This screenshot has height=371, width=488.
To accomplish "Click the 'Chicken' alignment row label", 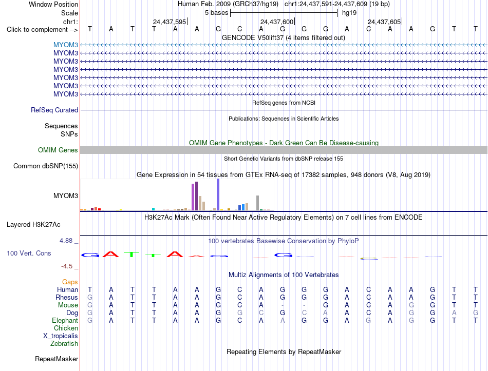I will pyautogui.click(x=66, y=328).
